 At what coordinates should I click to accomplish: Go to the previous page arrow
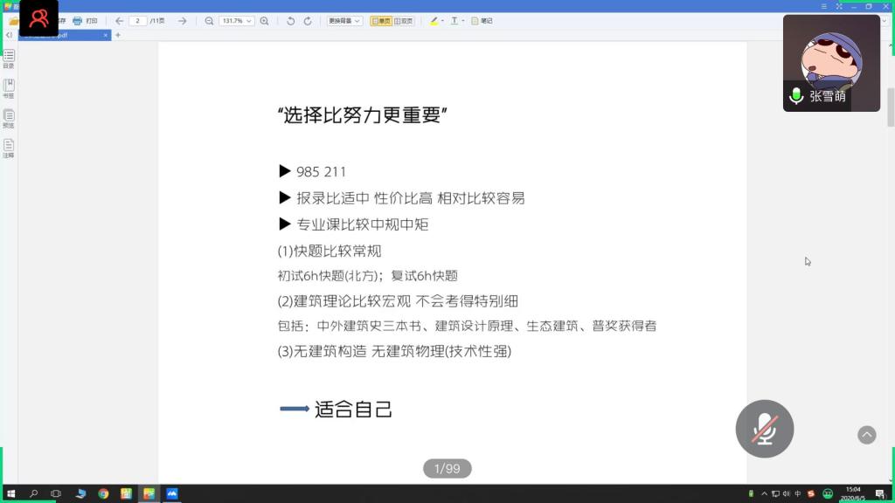(x=120, y=20)
